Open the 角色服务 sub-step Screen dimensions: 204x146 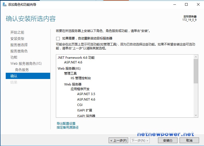pos(22,70)
